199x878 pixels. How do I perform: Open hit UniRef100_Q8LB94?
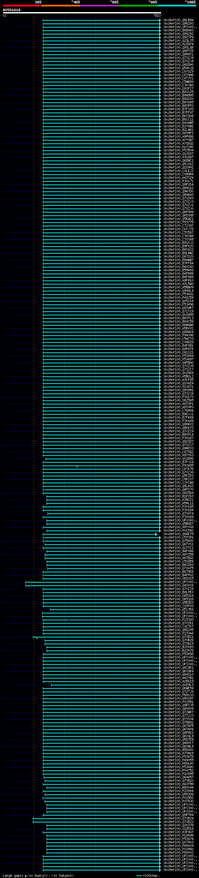(x=178, y=20)
